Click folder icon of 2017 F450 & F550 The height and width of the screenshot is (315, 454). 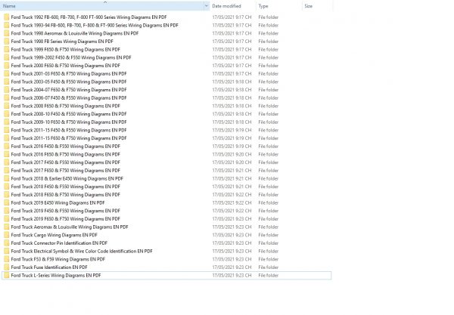pos(7,162)
